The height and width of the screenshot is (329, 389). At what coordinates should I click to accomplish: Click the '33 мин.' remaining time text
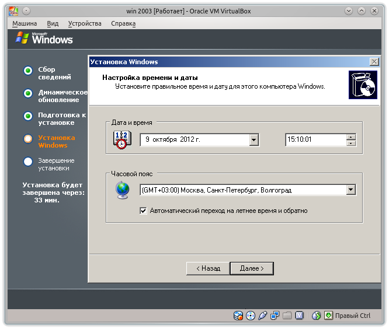pos(47,200)
